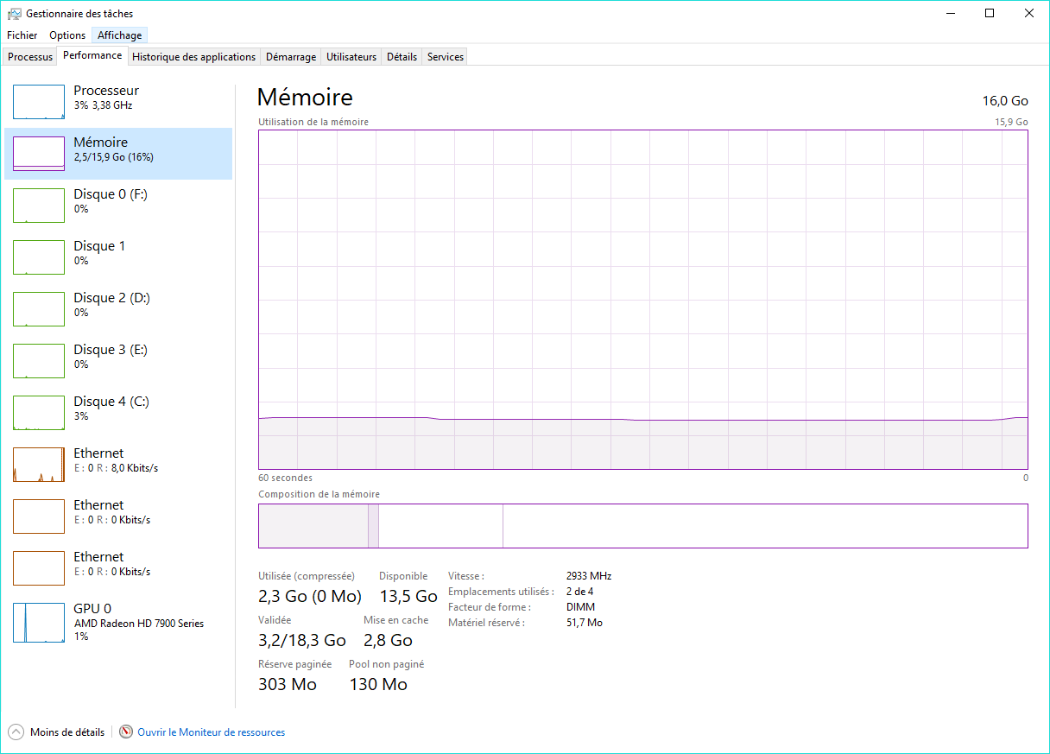The height and width of the screenshot is (754, 1050).
Task: Click the 3,2/18,3 Go Validée value
Action: pos(302,640)
